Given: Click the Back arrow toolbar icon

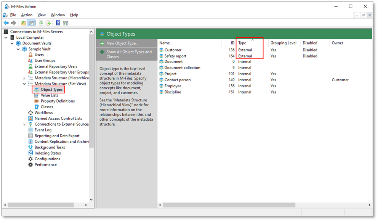Looking at the screenshot, I should point(6,23).
